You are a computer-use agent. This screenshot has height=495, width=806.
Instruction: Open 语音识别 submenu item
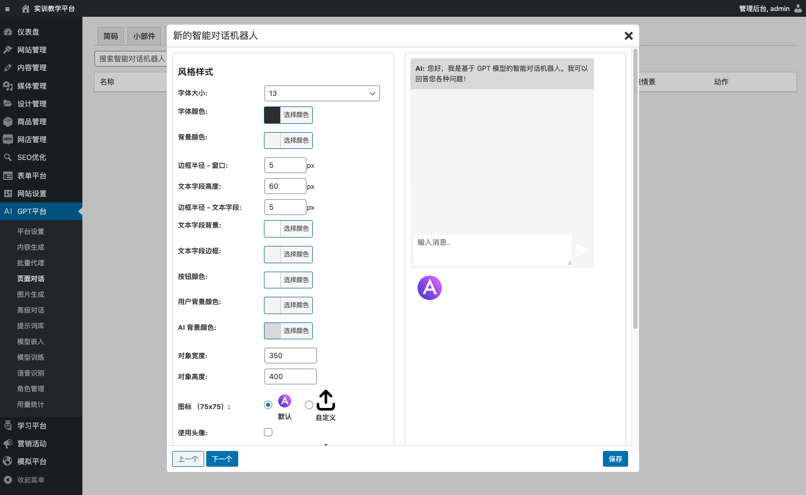tap(30, 373)
